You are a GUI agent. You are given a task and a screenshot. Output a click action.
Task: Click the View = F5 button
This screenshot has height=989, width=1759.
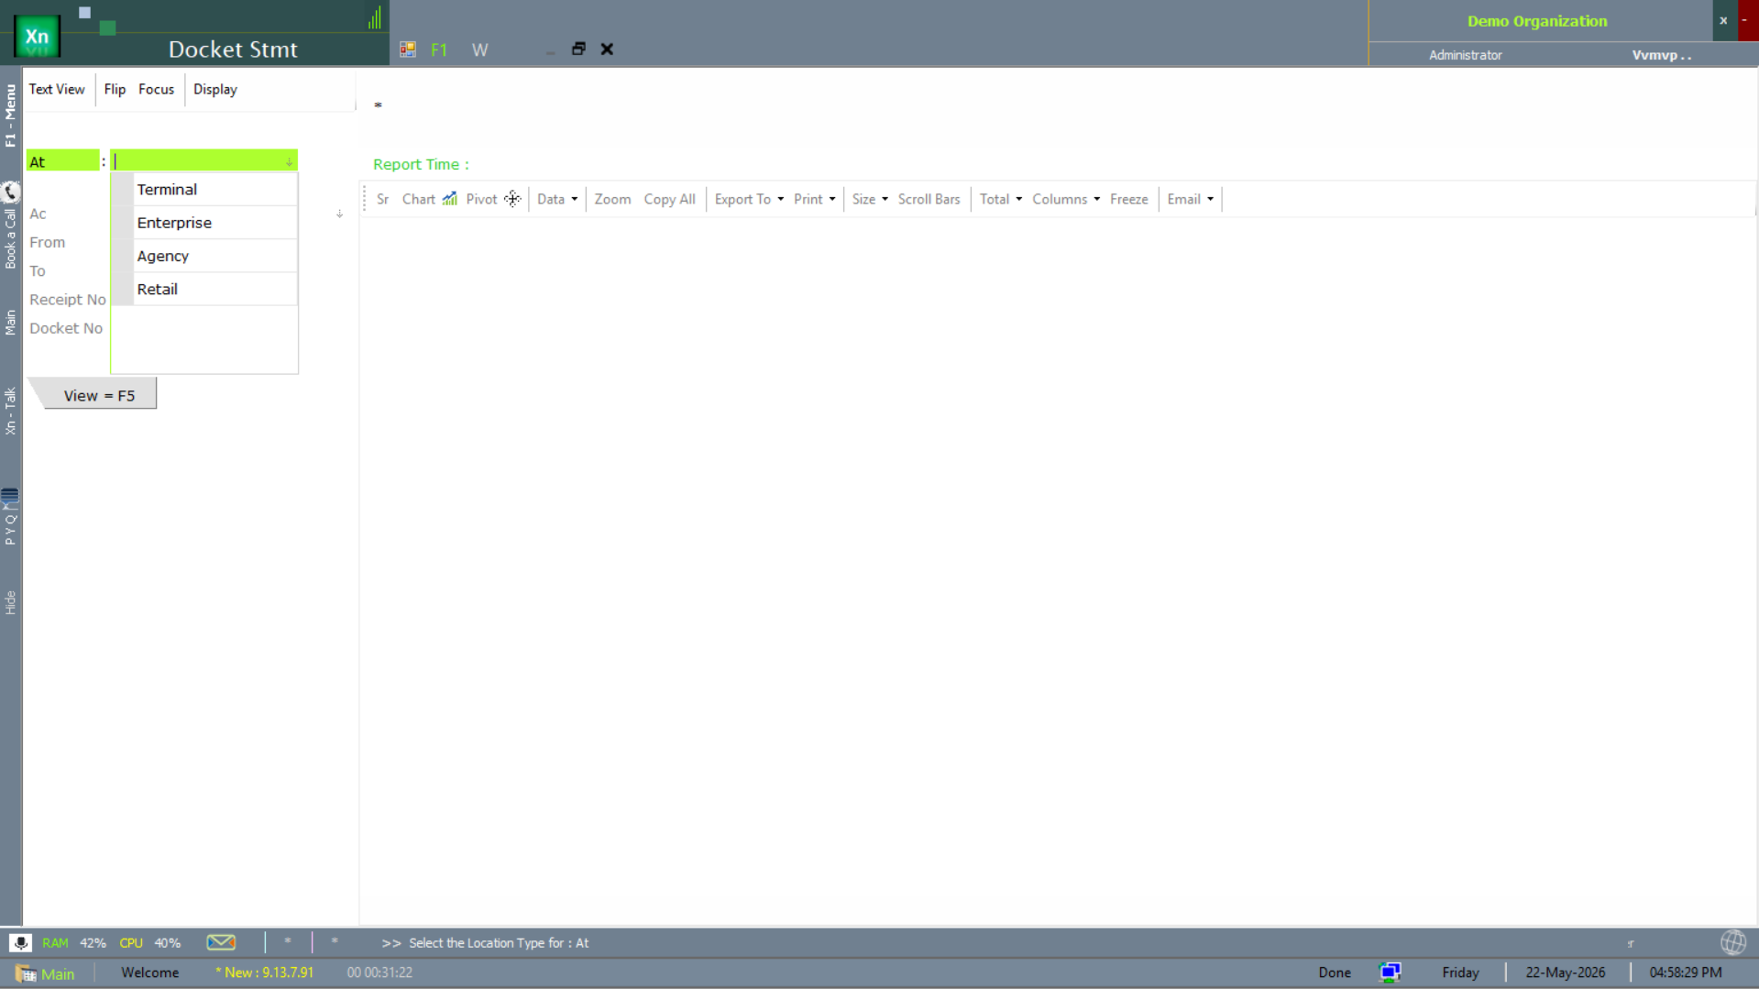pyautogui.click(x=99, y=395)
